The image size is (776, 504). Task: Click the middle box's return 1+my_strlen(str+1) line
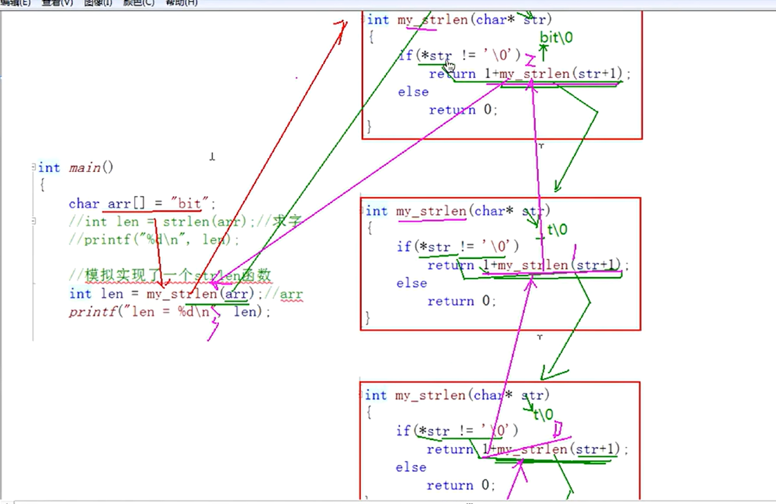528,265
